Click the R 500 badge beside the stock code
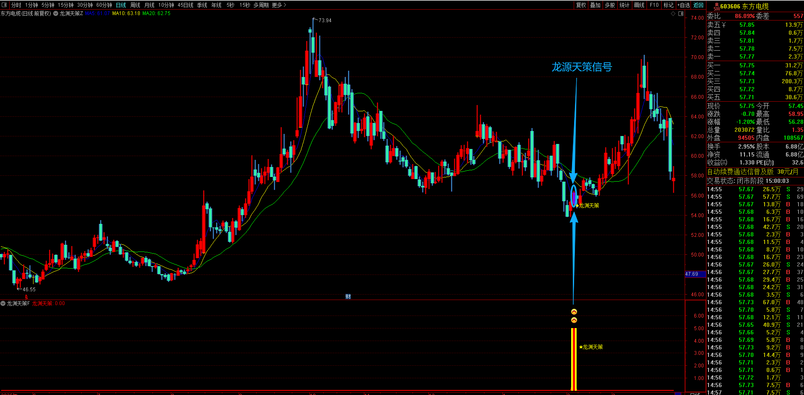 (716, 6)
